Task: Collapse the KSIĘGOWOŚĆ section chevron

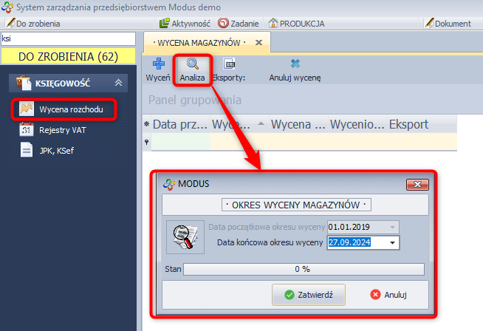Action: click(119, 83)
